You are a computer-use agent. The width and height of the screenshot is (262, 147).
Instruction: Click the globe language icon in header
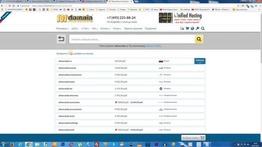tap(192, 29)
